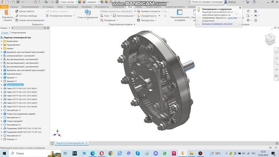Select Стакан передний:1 in model tree
279x157 pixels.
(14, 121)
